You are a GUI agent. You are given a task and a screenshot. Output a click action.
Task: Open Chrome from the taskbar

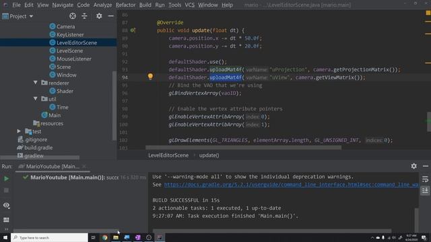click(x=105, y=237)
